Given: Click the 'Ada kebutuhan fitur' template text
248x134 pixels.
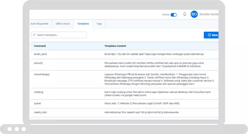Looking at the screenshot, I should coord(141,112).
